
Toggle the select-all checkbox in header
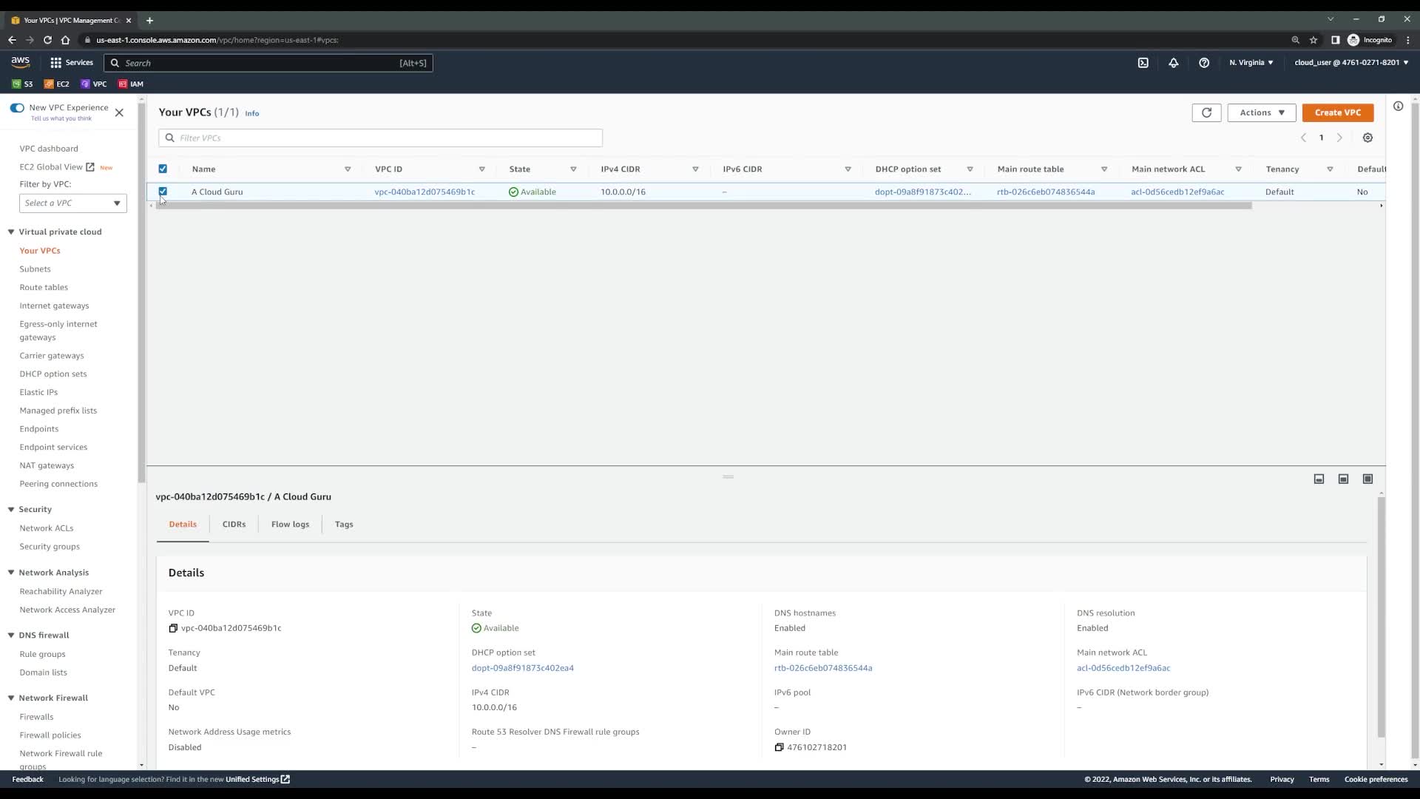tap(163, 169)
